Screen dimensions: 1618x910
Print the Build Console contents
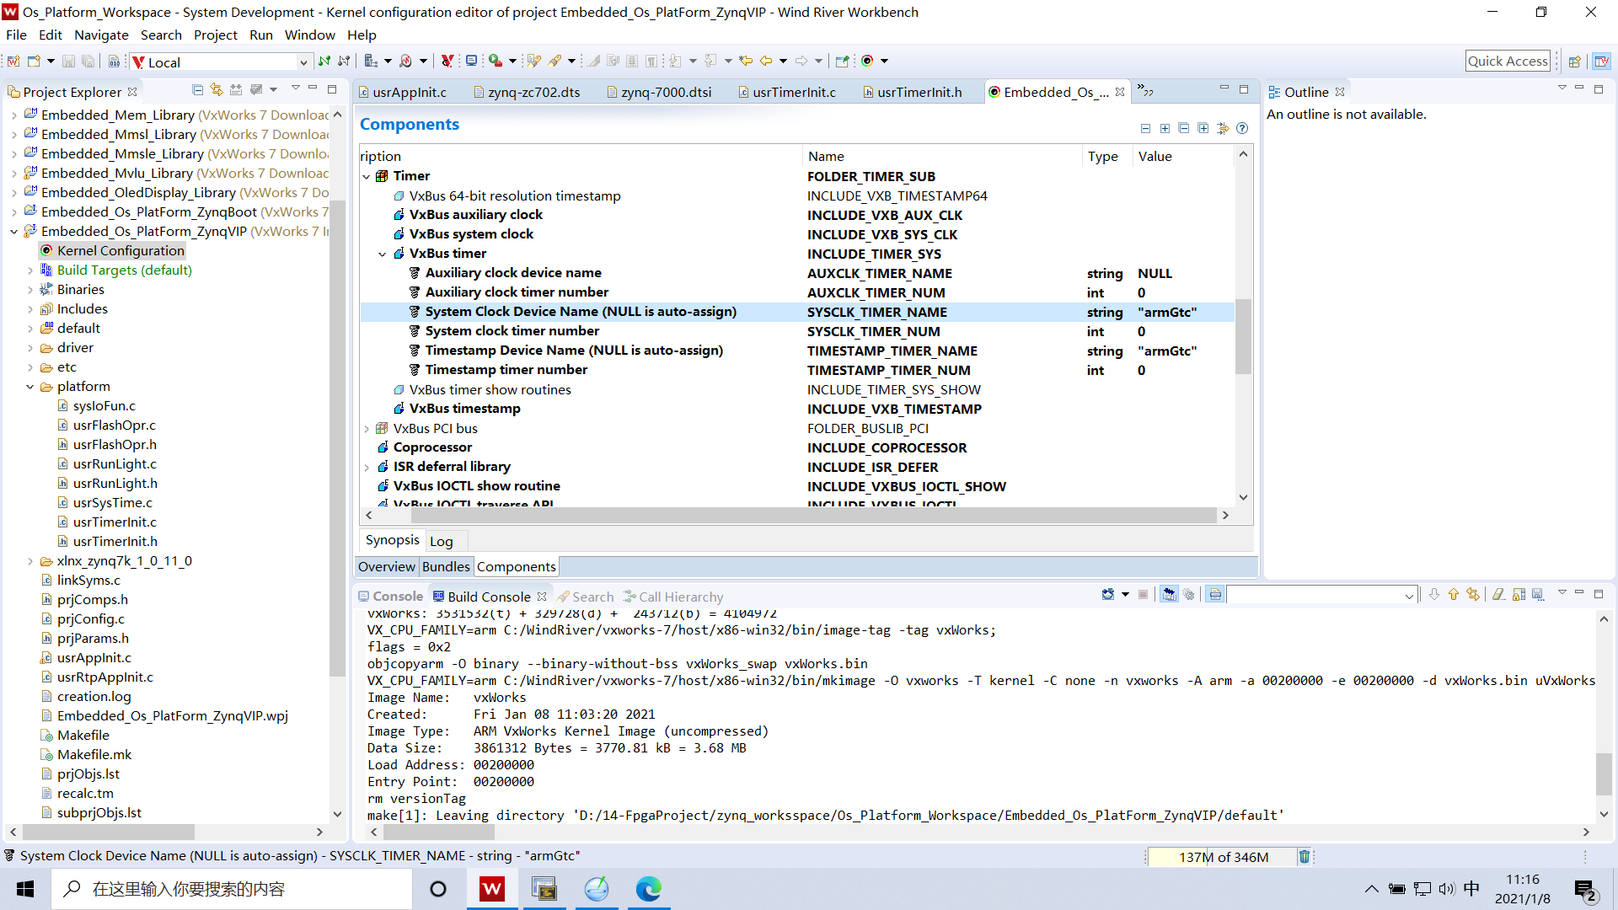pyautogui.click(x=1215, y=594)
